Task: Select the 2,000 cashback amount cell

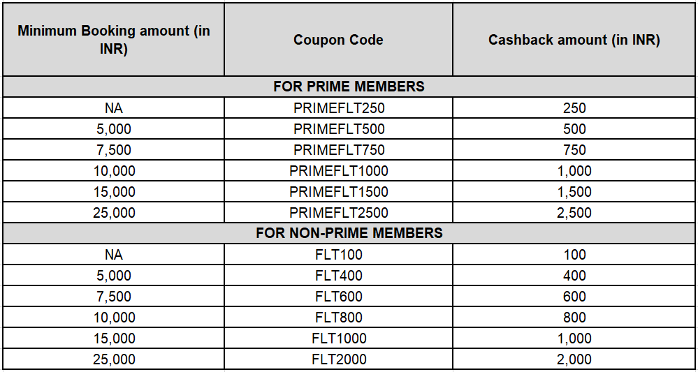Action: tap(574, 359)
